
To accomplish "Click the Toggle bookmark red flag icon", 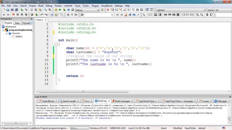I will click(13, 14).
